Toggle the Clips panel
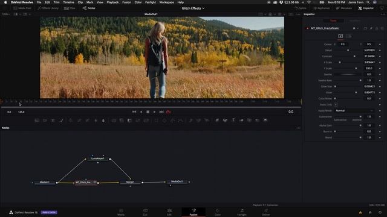 pyautogui.click(x=70, y=8)
